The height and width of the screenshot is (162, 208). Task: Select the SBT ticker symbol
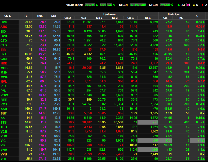tap(4, 113)
